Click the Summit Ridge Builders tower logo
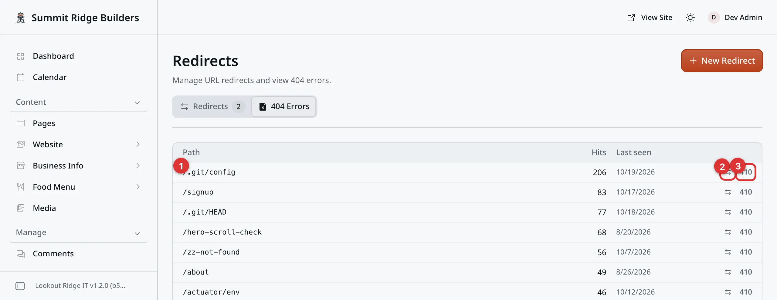 point(21,18)
